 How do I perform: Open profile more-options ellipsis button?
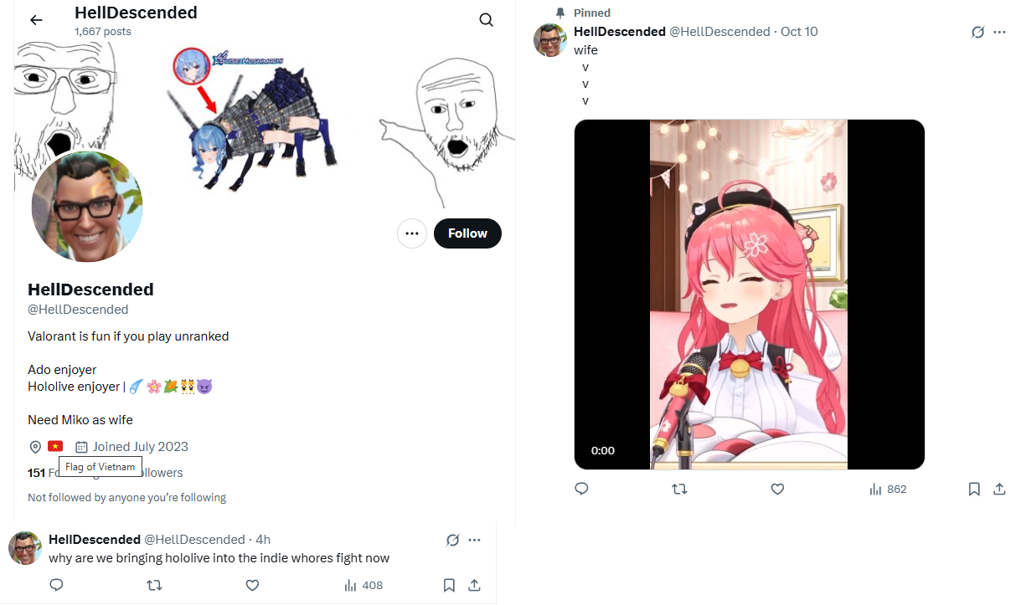click(x=412, y=233)
